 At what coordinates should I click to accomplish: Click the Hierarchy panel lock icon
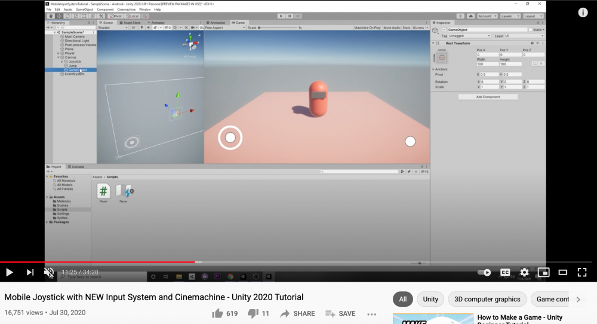(89, 23)
